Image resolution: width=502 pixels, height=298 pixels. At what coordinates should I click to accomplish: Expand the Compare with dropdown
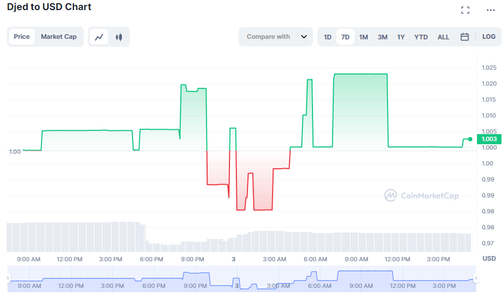point(276,37)
